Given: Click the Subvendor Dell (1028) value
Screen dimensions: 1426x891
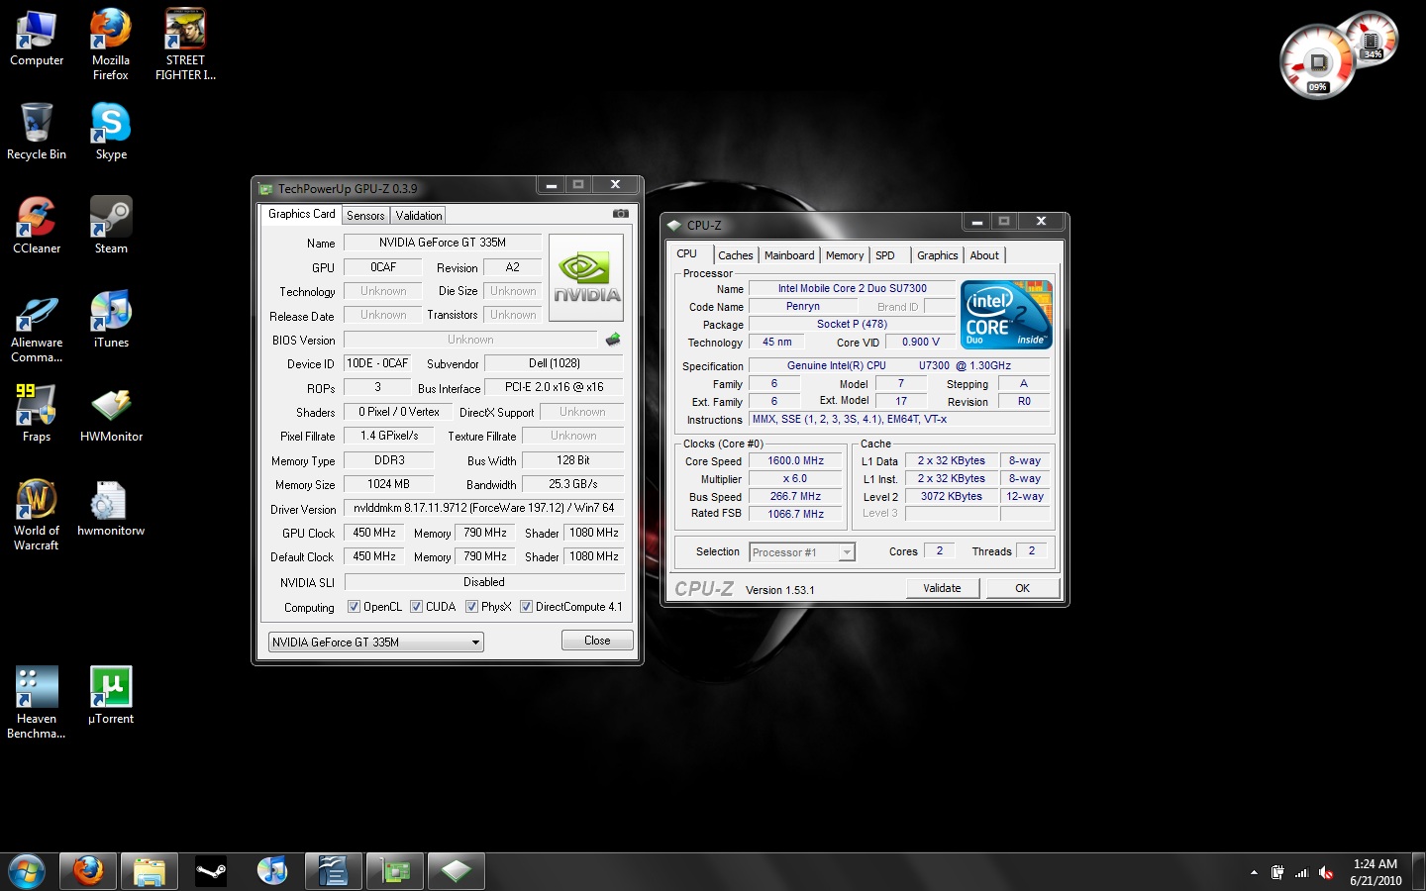Looking at the screenshot, I should pyautogui.click(x=555, y=363).
